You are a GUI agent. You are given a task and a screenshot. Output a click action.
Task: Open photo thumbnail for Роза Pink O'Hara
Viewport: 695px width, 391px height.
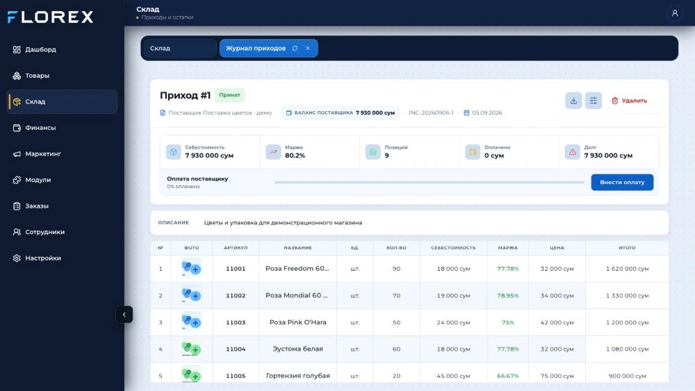click(192, 322)
